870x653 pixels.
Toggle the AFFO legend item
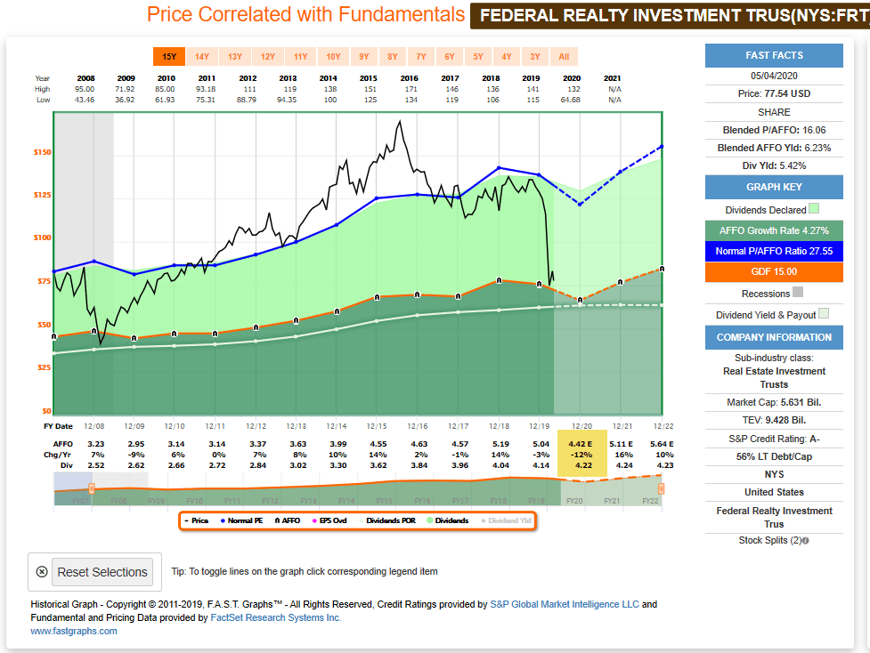(x=288, y=520)
